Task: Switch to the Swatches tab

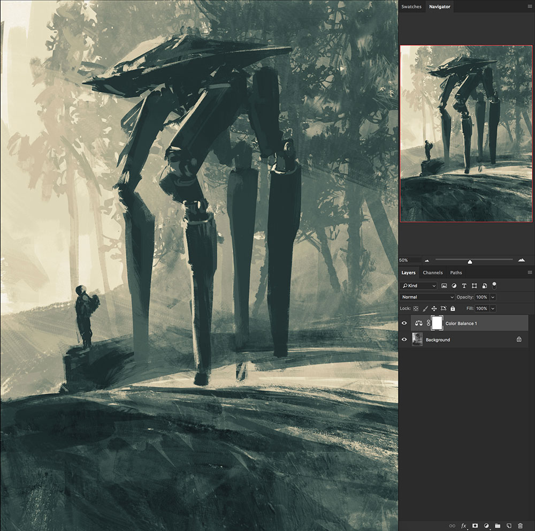Action: coord(411,6)
